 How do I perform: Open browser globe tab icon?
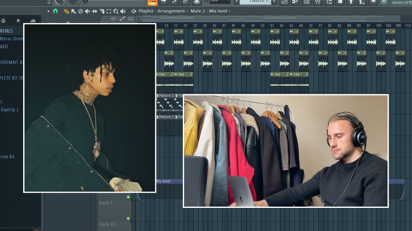3,21
